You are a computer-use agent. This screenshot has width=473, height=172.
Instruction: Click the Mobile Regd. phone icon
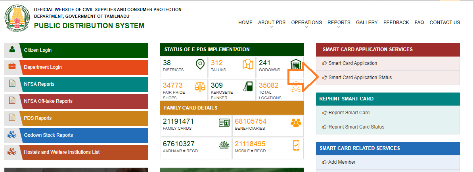[x=296, y=145]
